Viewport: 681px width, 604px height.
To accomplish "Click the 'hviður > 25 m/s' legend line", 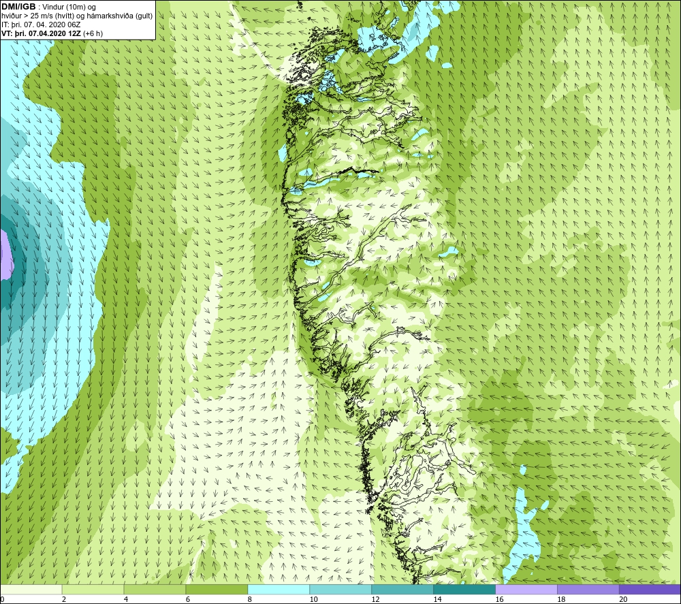I will point(77,16).
